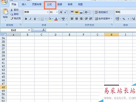Open the 数据 Data tab

60,4
